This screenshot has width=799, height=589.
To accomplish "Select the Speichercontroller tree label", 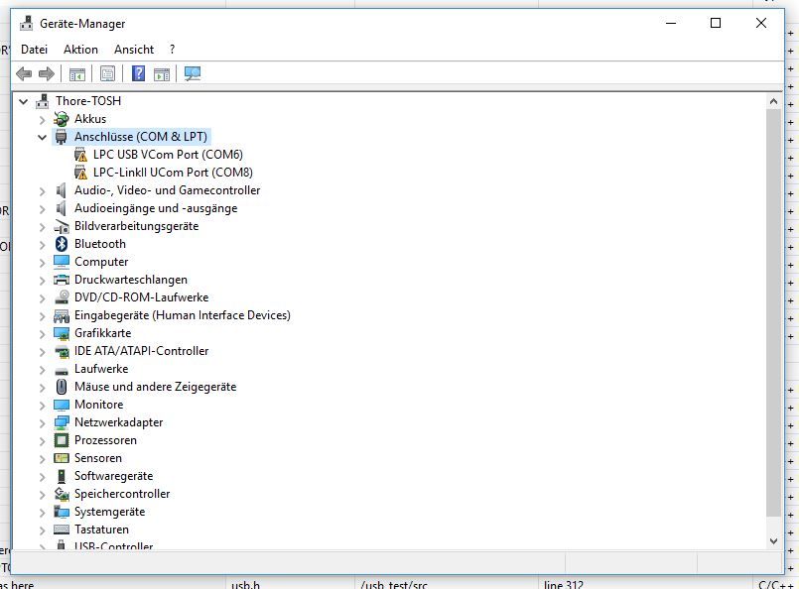I will [122, 494].
